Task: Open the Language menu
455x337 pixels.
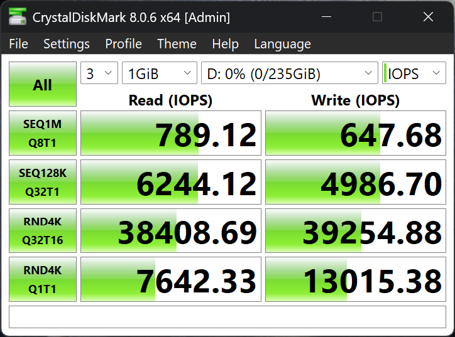Action: (282, 44)
